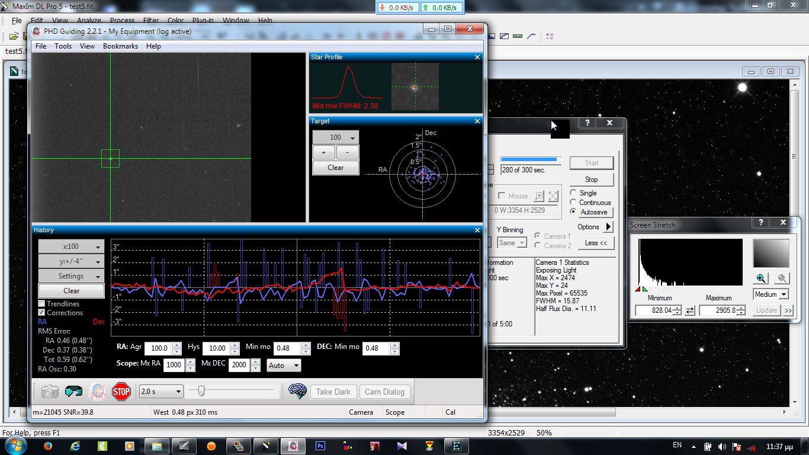Image resolution: width=809 pixels, height=455 pixels.
Task: Toggle the Mouse checkbox
Action: pyautogui.click(x=502, y=196)
